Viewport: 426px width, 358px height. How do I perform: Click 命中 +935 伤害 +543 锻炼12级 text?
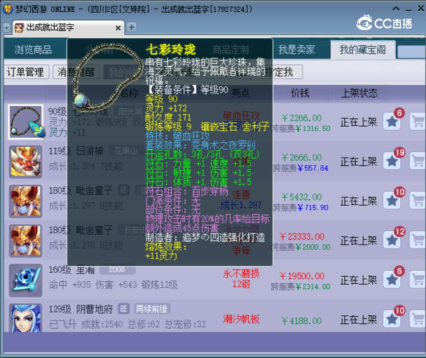pyautogui.click(x=113, y=285)
